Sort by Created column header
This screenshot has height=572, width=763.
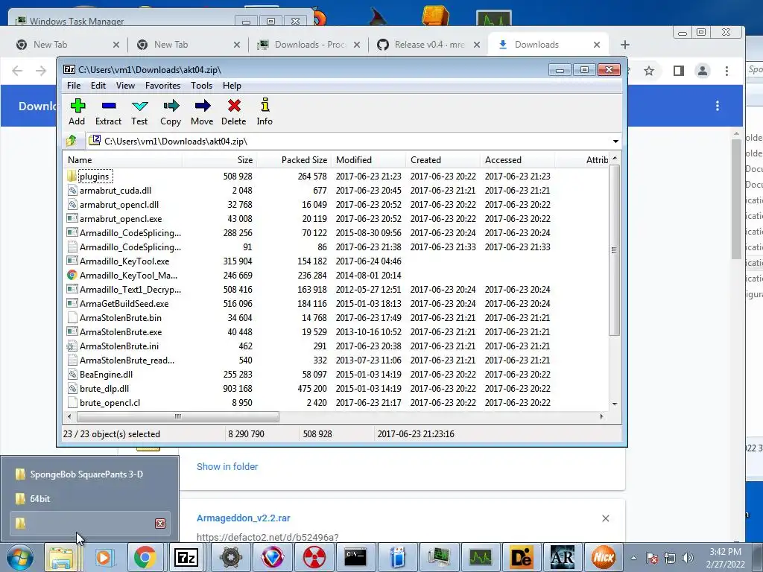[x=443, y=160]
